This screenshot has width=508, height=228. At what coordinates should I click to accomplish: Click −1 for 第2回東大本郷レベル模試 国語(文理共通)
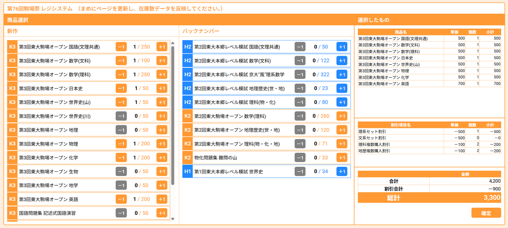tap(300, 47)
